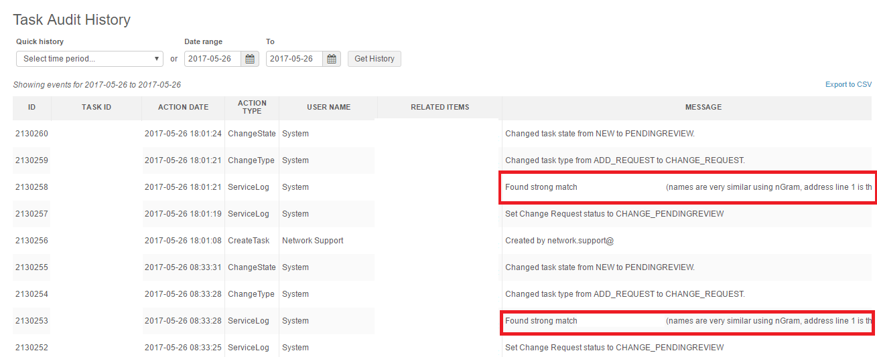Sort by the ID column header
Viewport: 877px width, 357px height.
click(31, 107)
